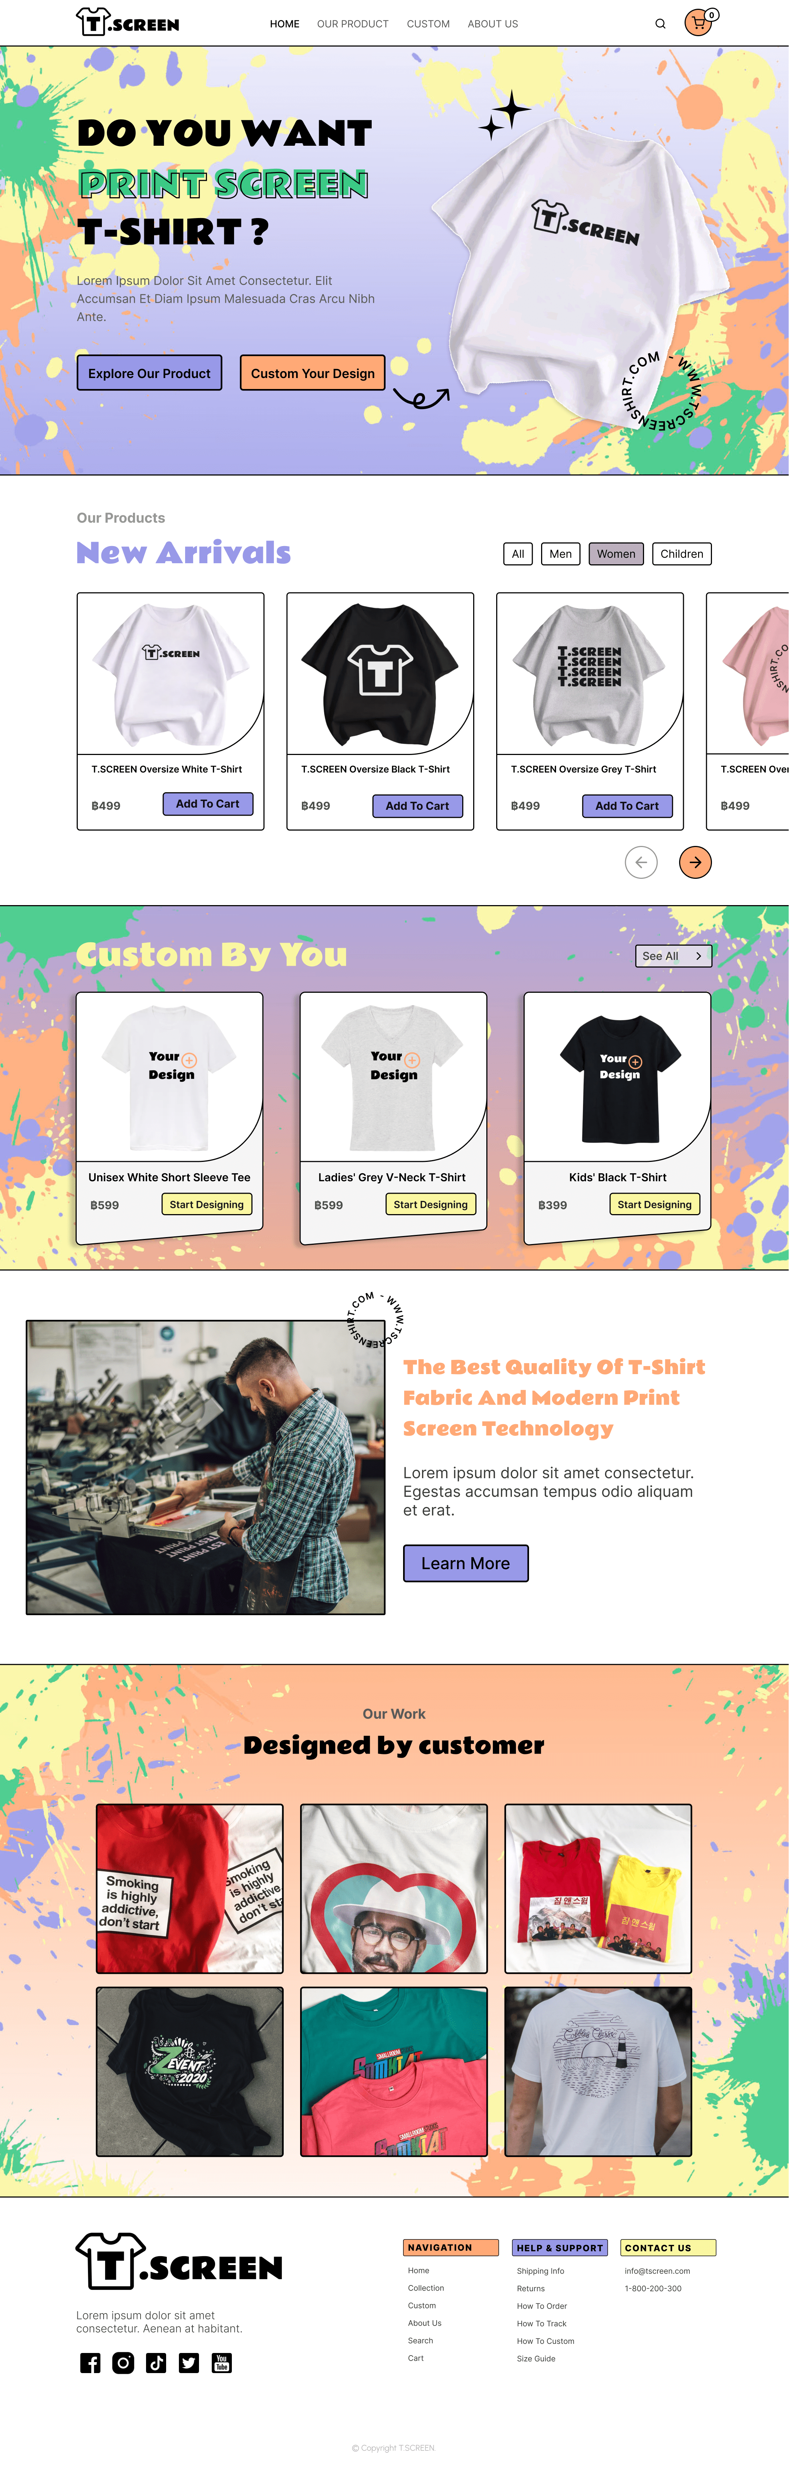Open the search magnifier icon
The height and width of the screenshot is (2479, 789).
[660, 24]
